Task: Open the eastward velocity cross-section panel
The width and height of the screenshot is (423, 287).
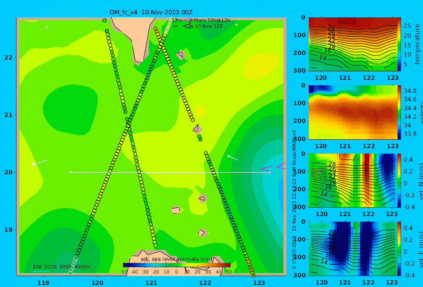Action: [x=353, y=249]
